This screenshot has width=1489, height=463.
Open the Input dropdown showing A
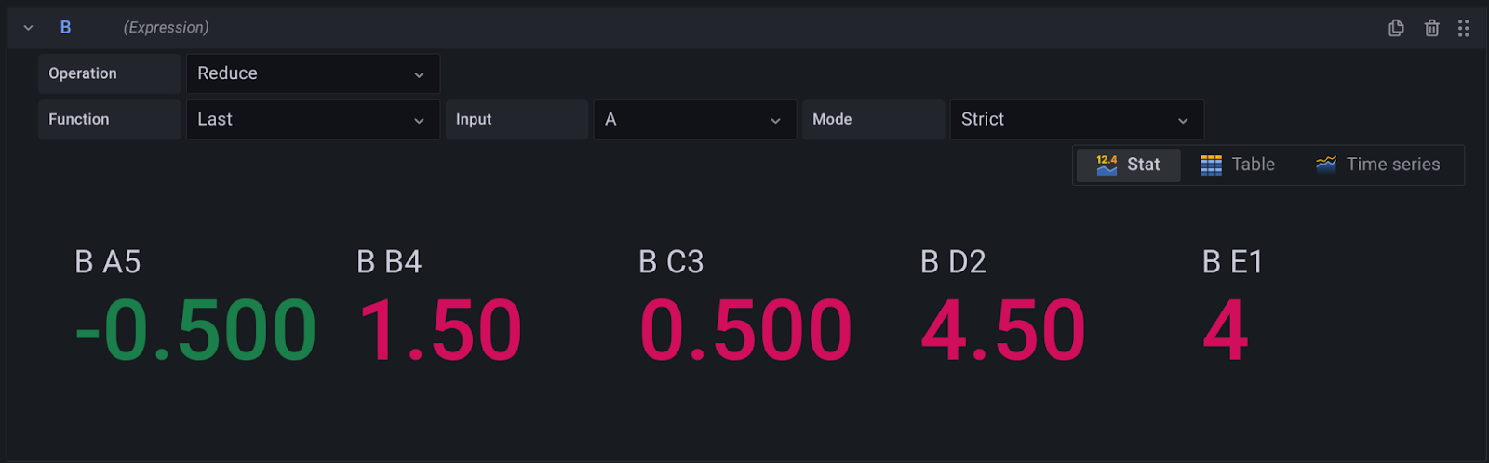click(694, 120)
